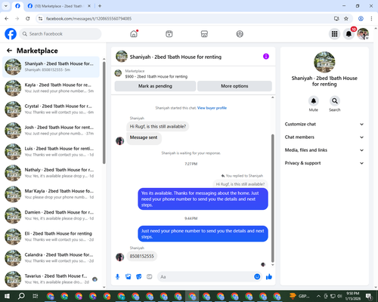The image size is (378, 302).
Task: Open the Chrome profile icon
Action: 361,19
